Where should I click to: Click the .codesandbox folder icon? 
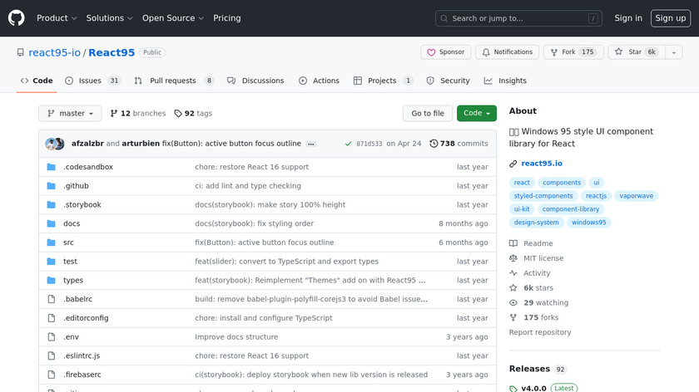pos(51,167)
